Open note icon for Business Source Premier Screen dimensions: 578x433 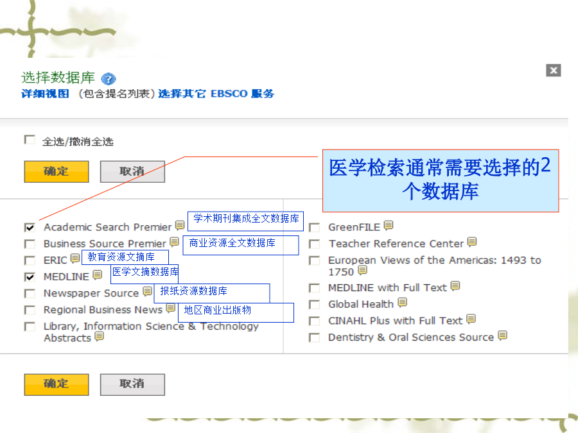tap(174, 242)
